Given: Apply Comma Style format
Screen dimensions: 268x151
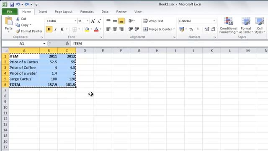Looking at the screenshot, I should [198, 29].
